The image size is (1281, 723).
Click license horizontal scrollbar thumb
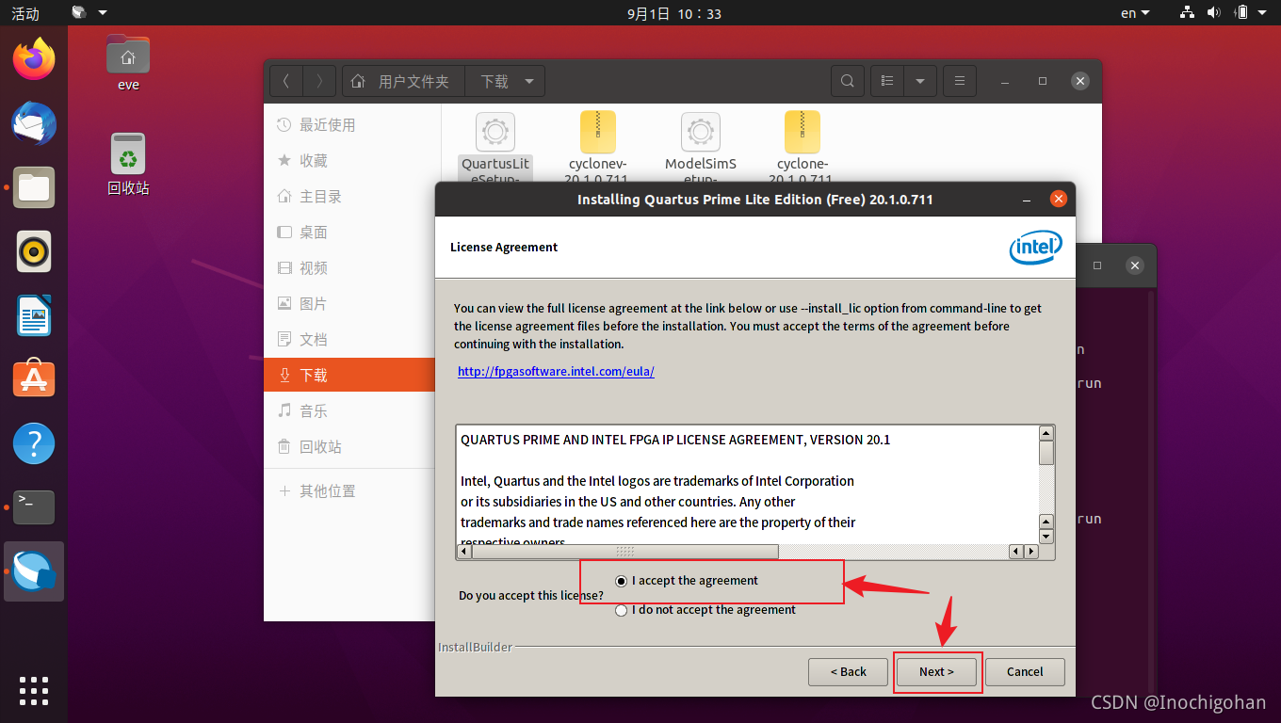click(x=625, y=552)
